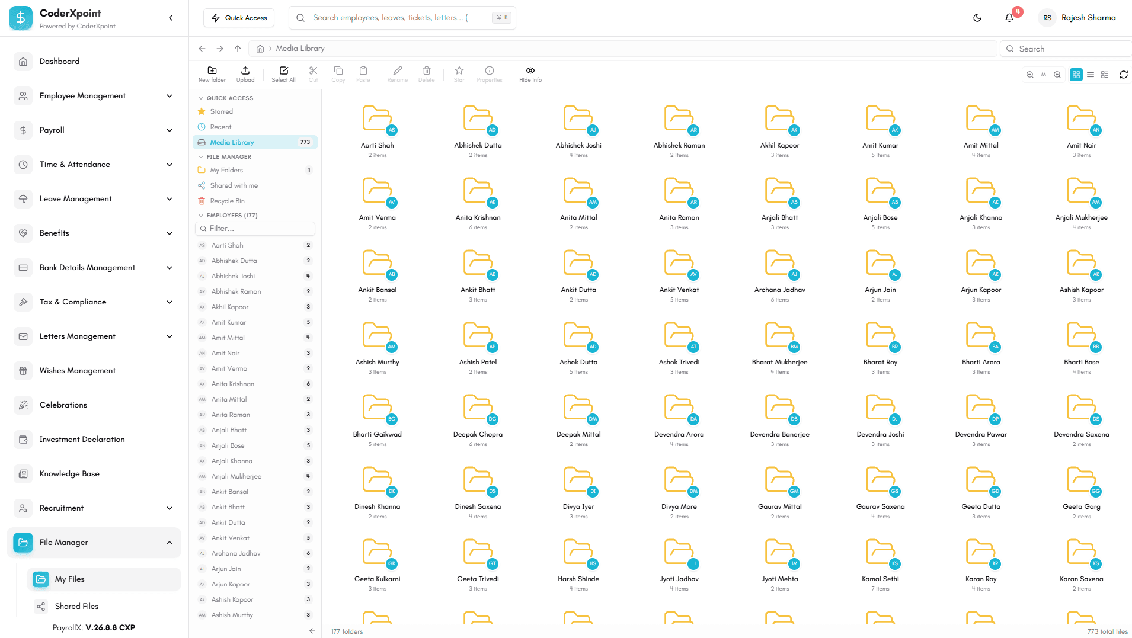1132x638 pixels.
Task: Open My Folders in file manager
Action: [x=255, y=171]
